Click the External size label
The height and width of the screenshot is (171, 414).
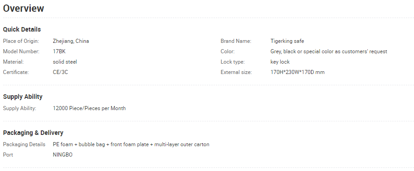(236, 72)
